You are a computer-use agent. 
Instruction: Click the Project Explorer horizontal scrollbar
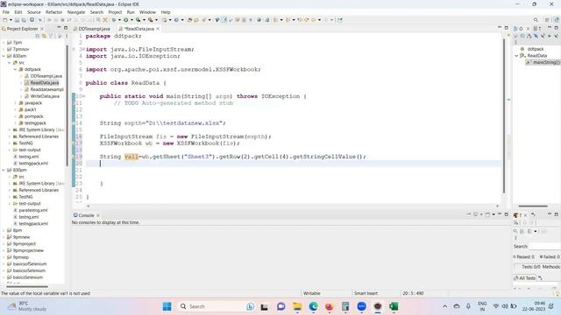[x=27, y=286]
